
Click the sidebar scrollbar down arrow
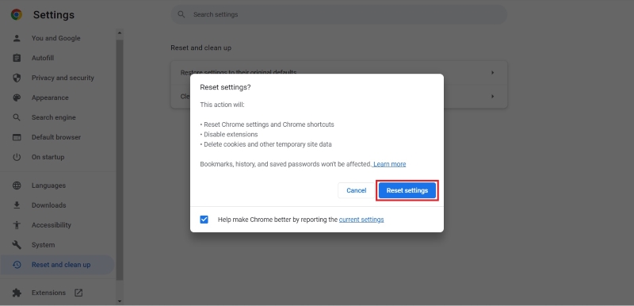click(x=120, y=300)
